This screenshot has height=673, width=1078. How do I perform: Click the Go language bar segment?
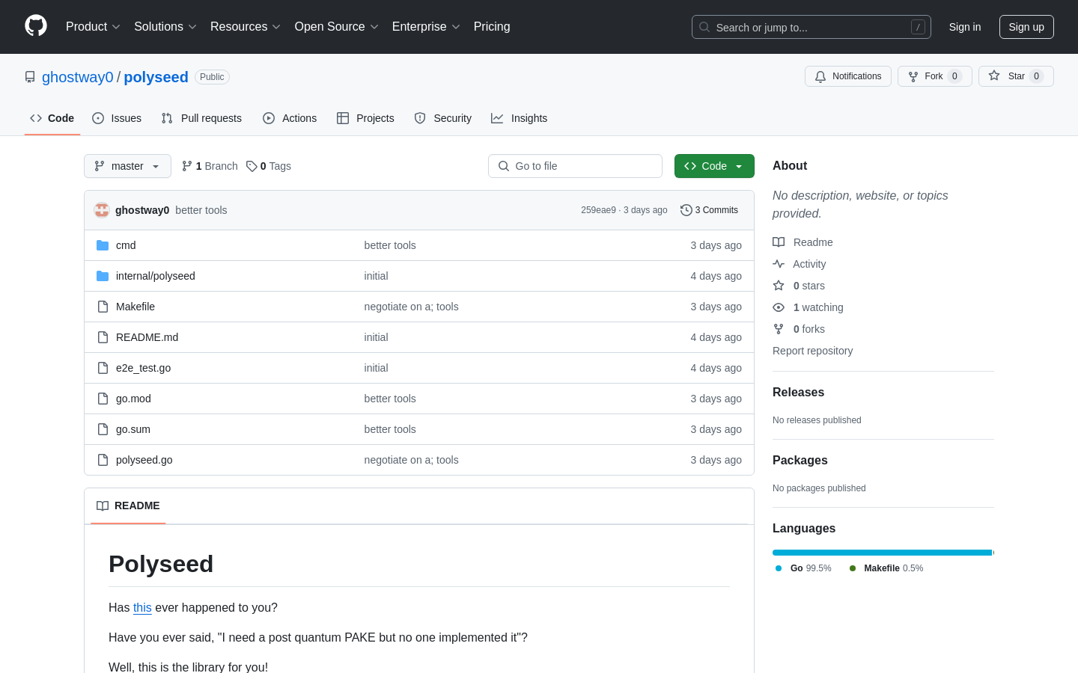coord(882,553)
